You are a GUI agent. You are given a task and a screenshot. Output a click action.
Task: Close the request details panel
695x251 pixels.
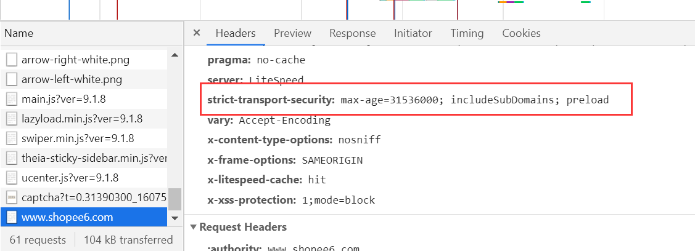(x=197, y=33)
